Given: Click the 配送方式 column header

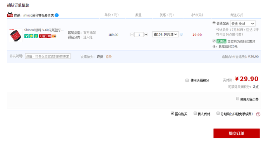Looking at the screenshot, I should point(237,15).
